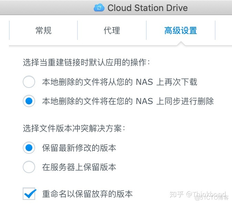Click the label text 本地删除的文件将从您的 NAS 上再次下载
This screenshot has height=204, width=232.
pyautogui.click(x=119, y=82)
